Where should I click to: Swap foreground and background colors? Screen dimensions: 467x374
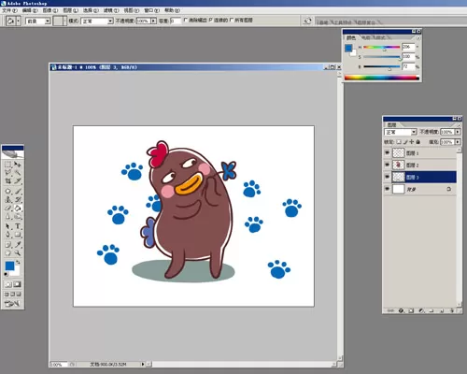[18, 262]
